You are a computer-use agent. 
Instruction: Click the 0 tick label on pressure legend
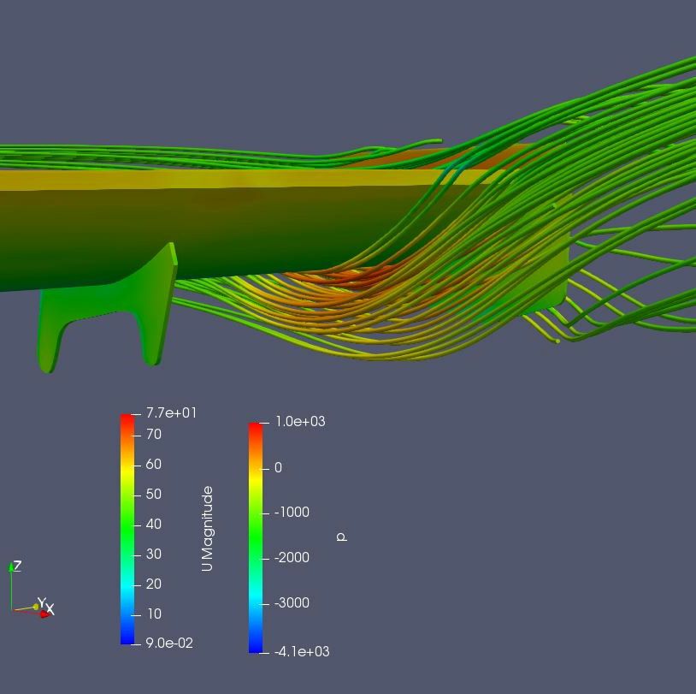tap(278, 468)
